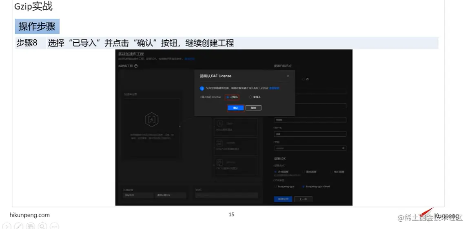Click the hexagon code icon in left card
The height and width of the screenshot is (229, 470).
point(152,120)
